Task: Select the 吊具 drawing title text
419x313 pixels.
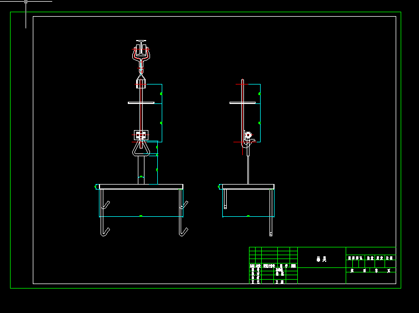Action: (321, 259)
